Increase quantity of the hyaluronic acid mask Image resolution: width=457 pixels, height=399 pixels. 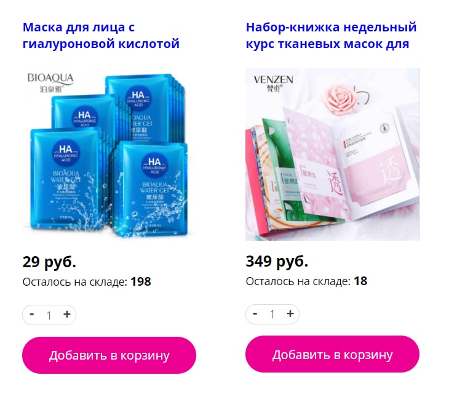pos(67,315)
